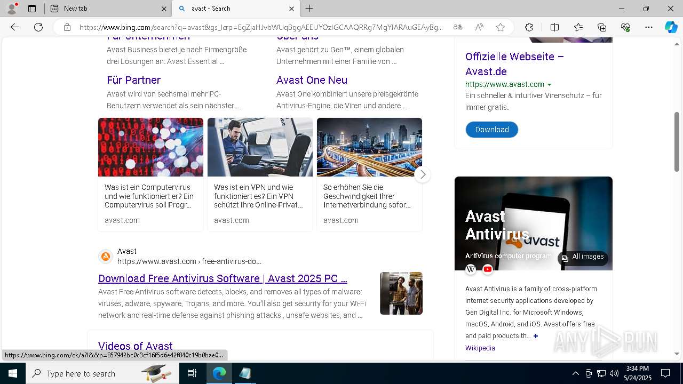Screen dimensions: 683x384
Task: Open the Windows Start menu
Action: tap(13, 373)
